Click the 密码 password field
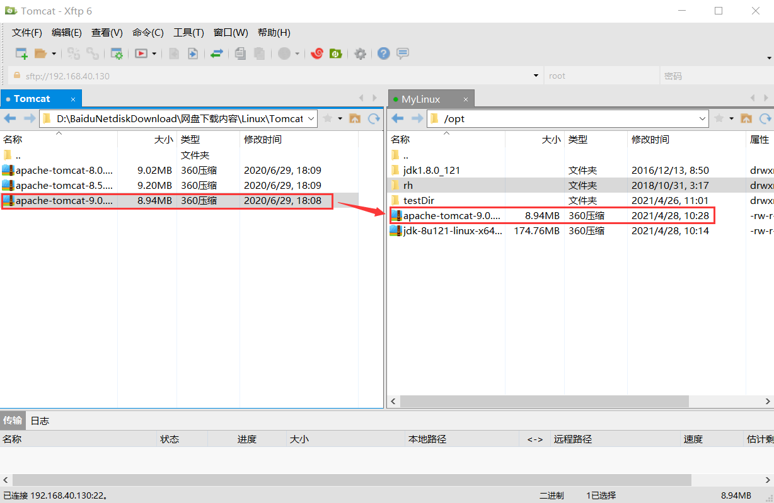The width and height of the screenshot is (774, 503). pyautogui.click(x=716, y=76)
